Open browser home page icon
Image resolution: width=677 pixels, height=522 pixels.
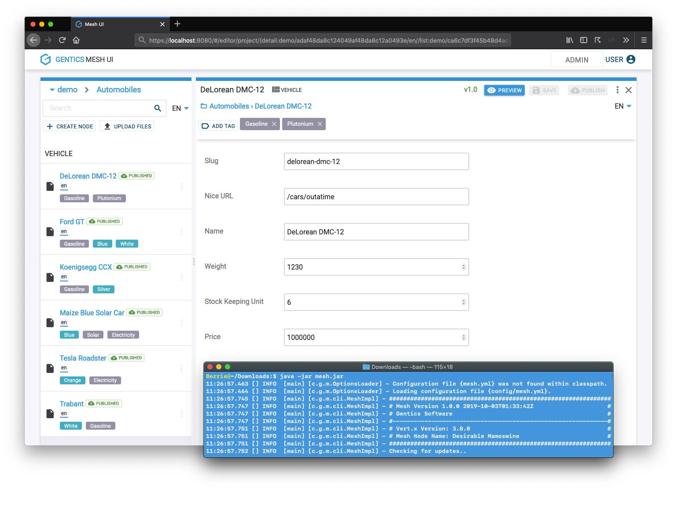pos(76,40)
